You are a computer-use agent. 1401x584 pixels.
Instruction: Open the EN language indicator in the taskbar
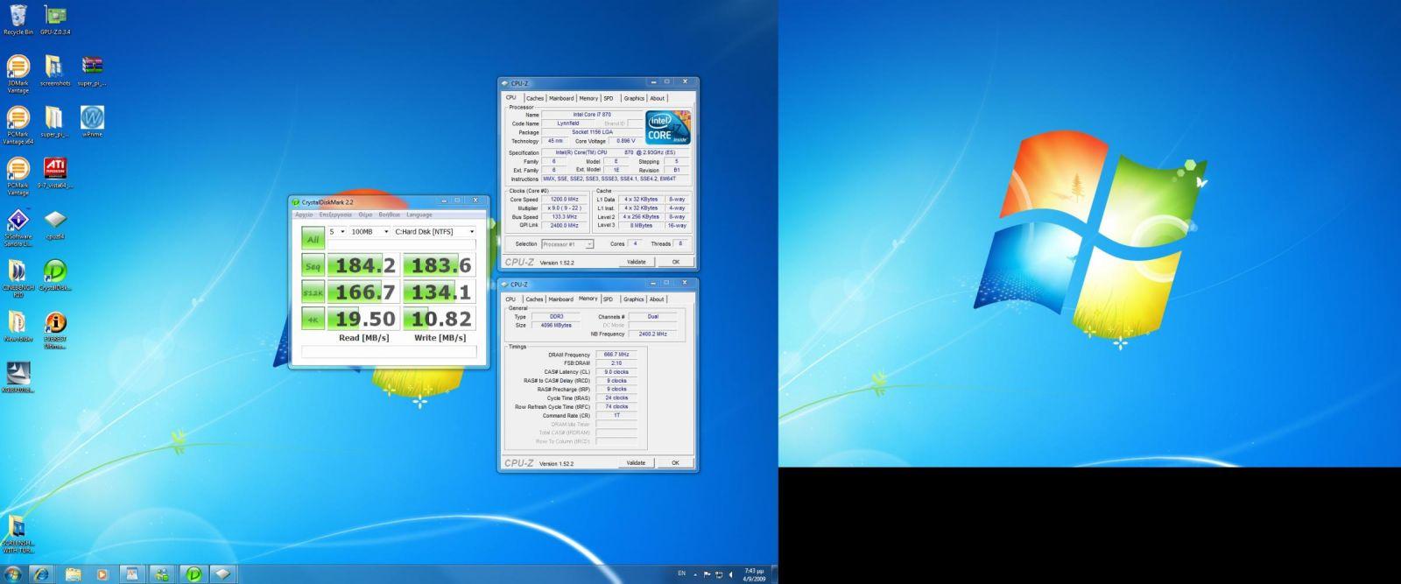[681, 573]
